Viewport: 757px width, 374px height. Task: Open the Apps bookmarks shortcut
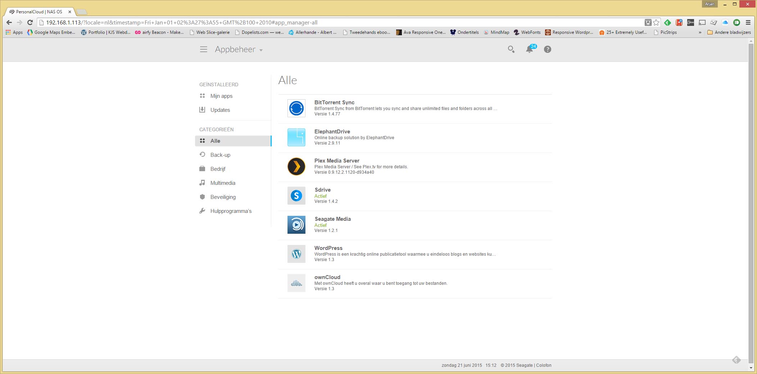point(14,32)
